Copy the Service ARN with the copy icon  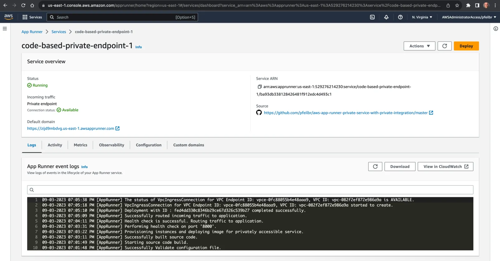(x=259, y=87)
